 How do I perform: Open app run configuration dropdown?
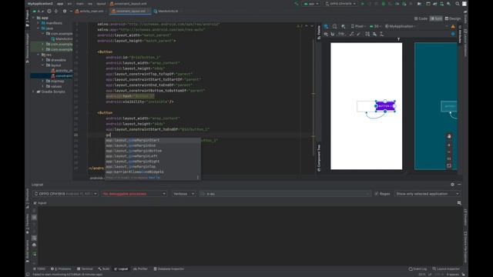pyautogui.click(x=311, y=4)
